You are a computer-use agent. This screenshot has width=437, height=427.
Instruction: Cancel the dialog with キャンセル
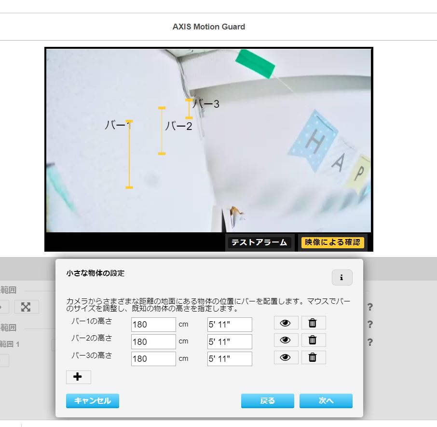coord(92,401)
